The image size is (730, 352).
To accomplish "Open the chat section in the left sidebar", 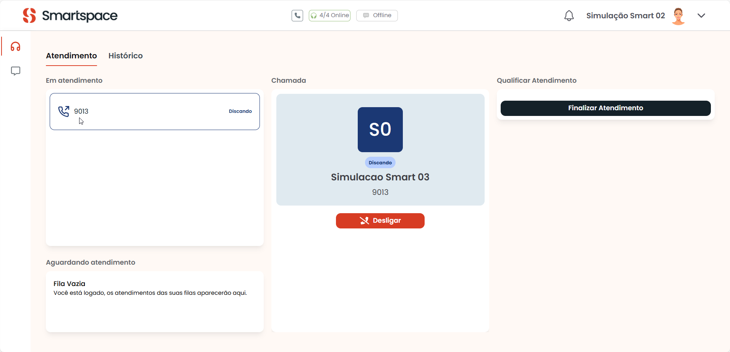I will 15,71.
